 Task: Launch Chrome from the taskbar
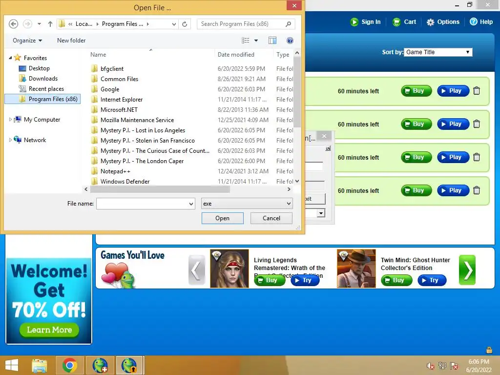[69, 365]
